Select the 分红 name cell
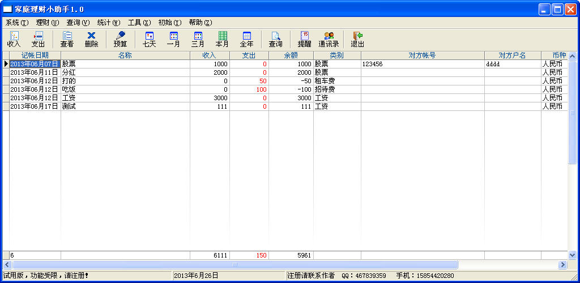The width and height of the screenshot is (580, 283). pyautogui.click(x=125, y=72)
